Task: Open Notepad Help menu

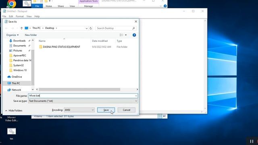Action: click(37, 17)
